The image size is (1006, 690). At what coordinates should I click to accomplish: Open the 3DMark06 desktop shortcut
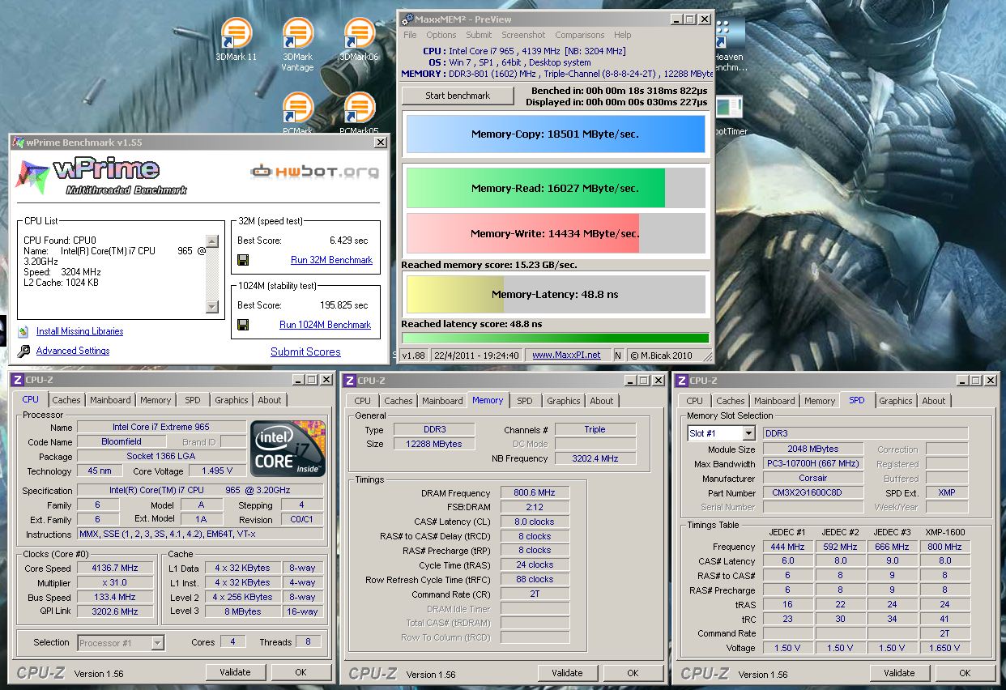click(360, 35)
